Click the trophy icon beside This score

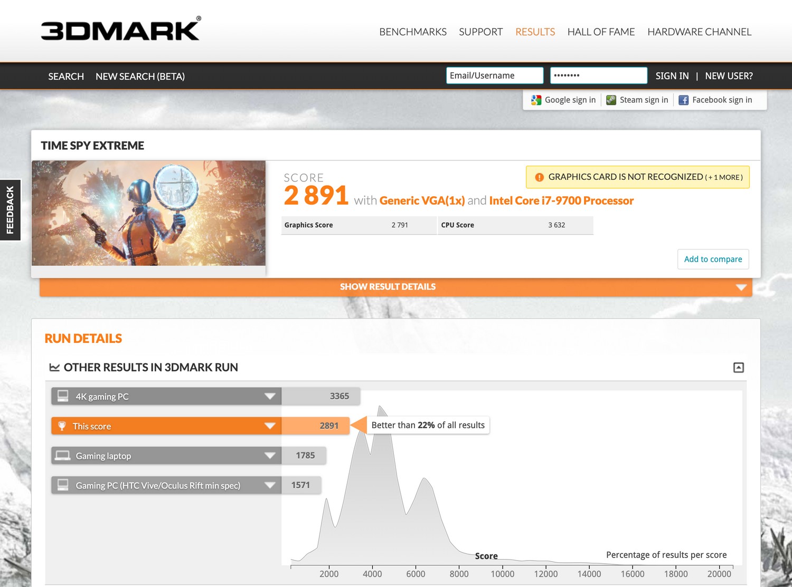pyautogui.click(x=62, y=426)
